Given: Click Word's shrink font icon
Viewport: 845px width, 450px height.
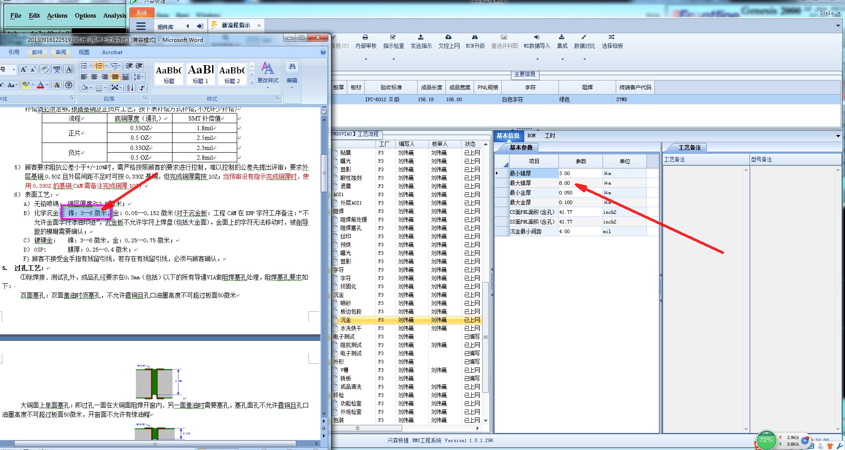Looking at the screenshot, I should click(33, 70).
